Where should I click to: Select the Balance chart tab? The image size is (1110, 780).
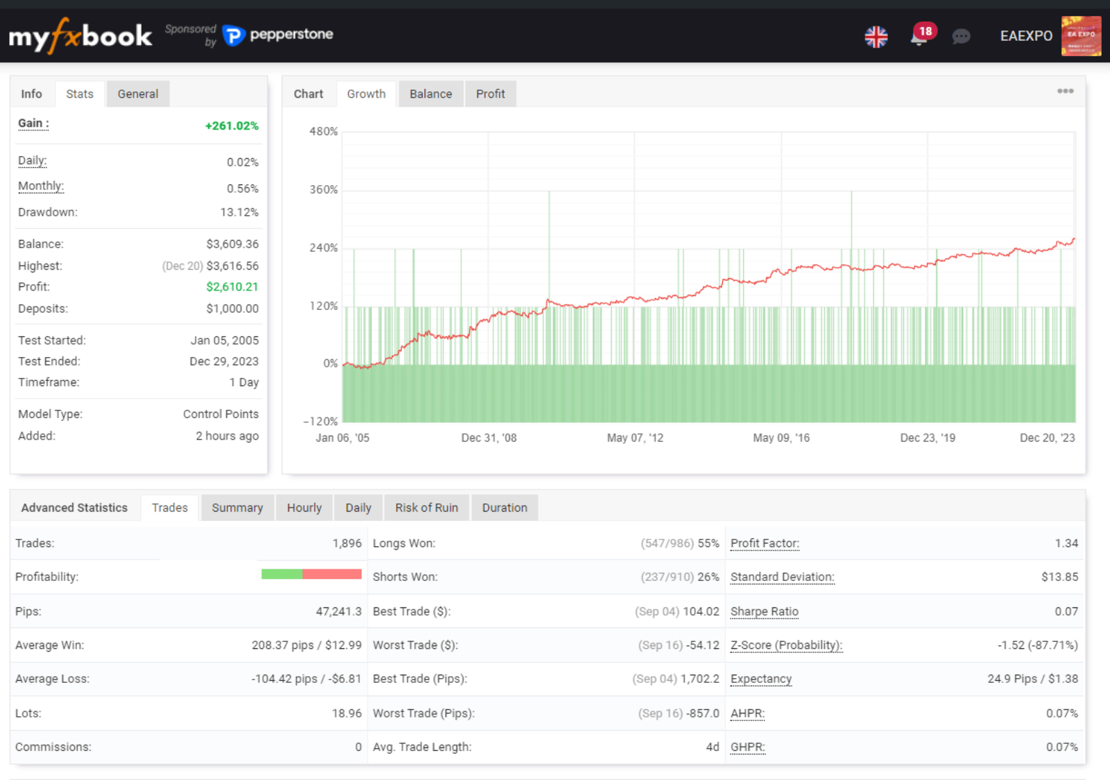[431, 94]
